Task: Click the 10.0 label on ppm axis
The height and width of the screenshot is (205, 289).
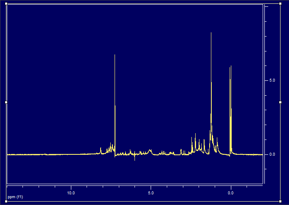Action: pyautogui.click(x=71, y=193)
